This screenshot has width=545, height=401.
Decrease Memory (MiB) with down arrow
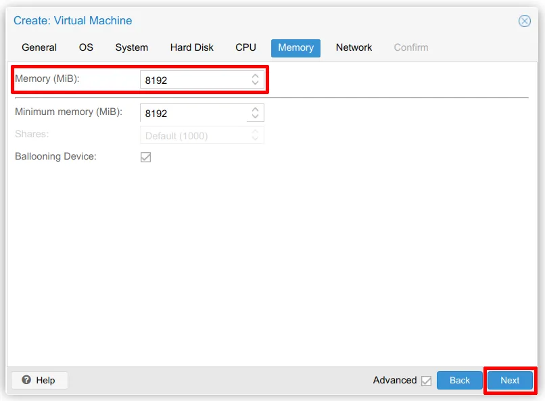point(255,84)
